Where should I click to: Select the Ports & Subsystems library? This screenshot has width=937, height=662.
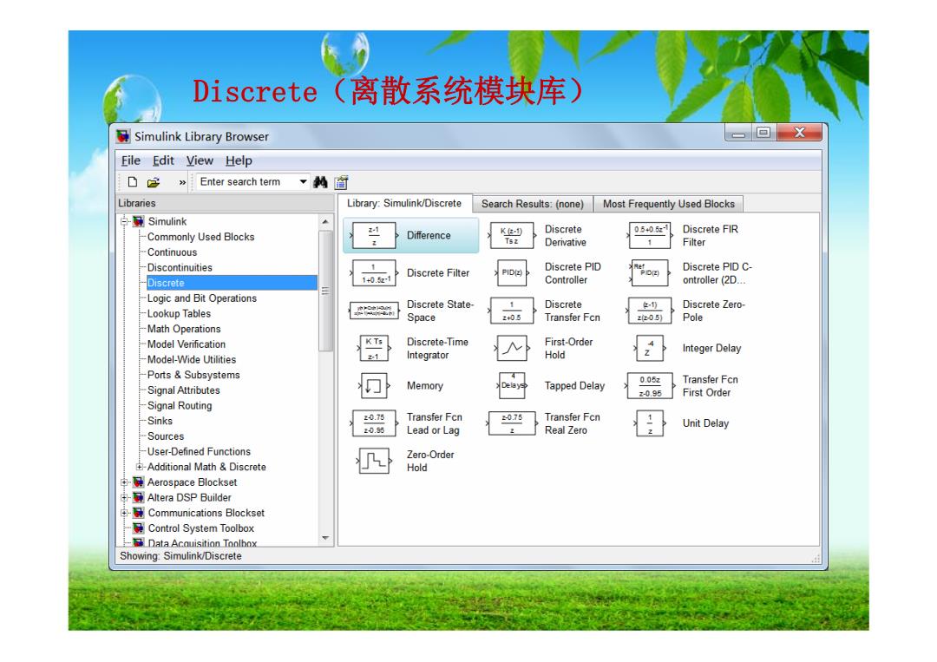193,375
